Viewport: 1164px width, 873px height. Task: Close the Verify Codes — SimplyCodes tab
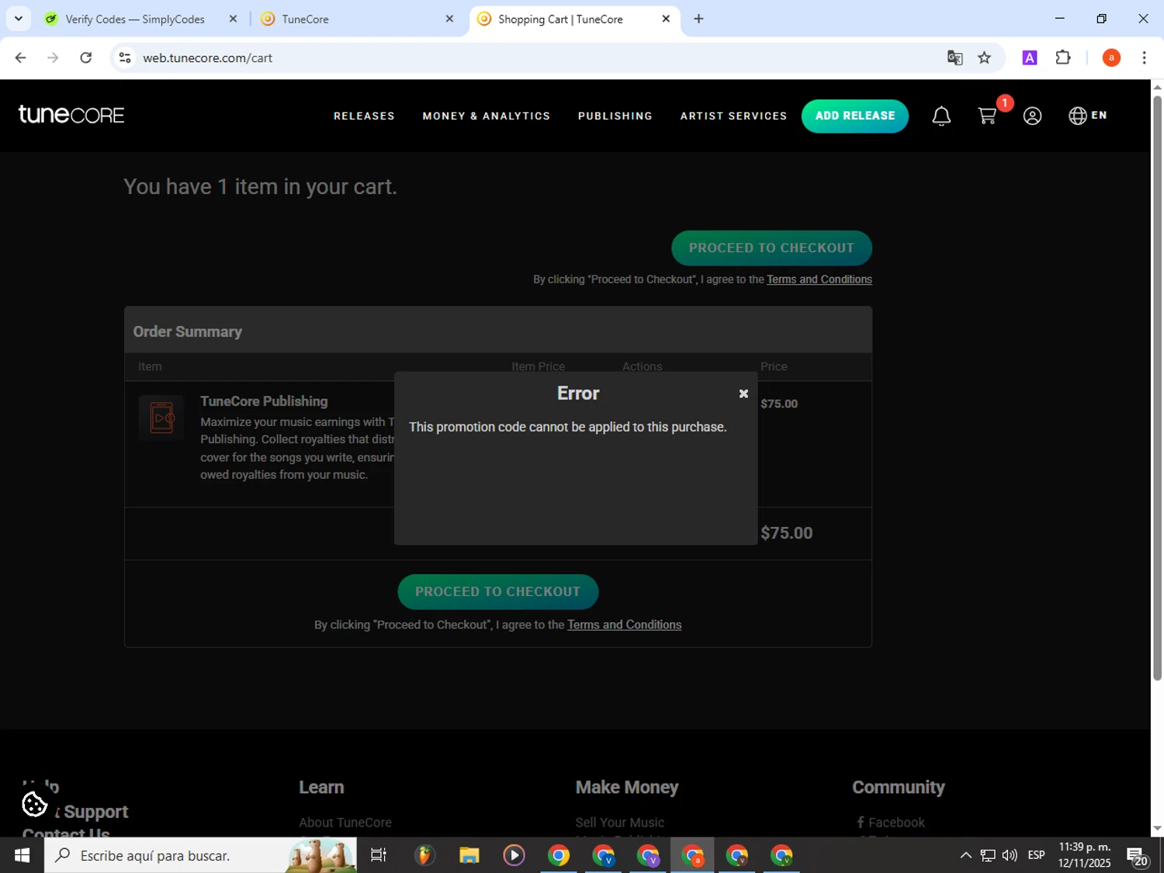point(233,19)
